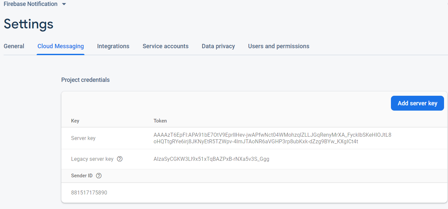The width and height of the screenshot is (448, 209).
Task: Click the Add server key button
Action: pos(417,103)
